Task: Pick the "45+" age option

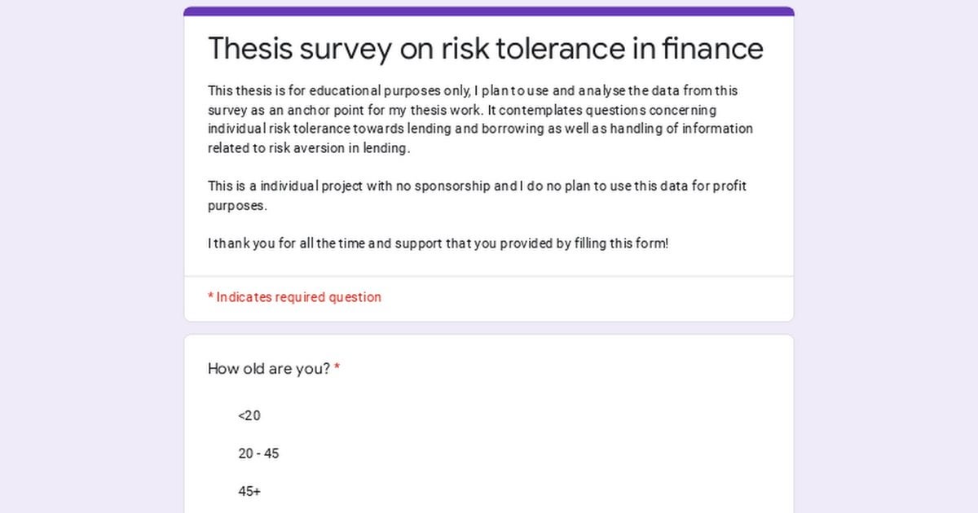Action: click(x=249, y=492)
